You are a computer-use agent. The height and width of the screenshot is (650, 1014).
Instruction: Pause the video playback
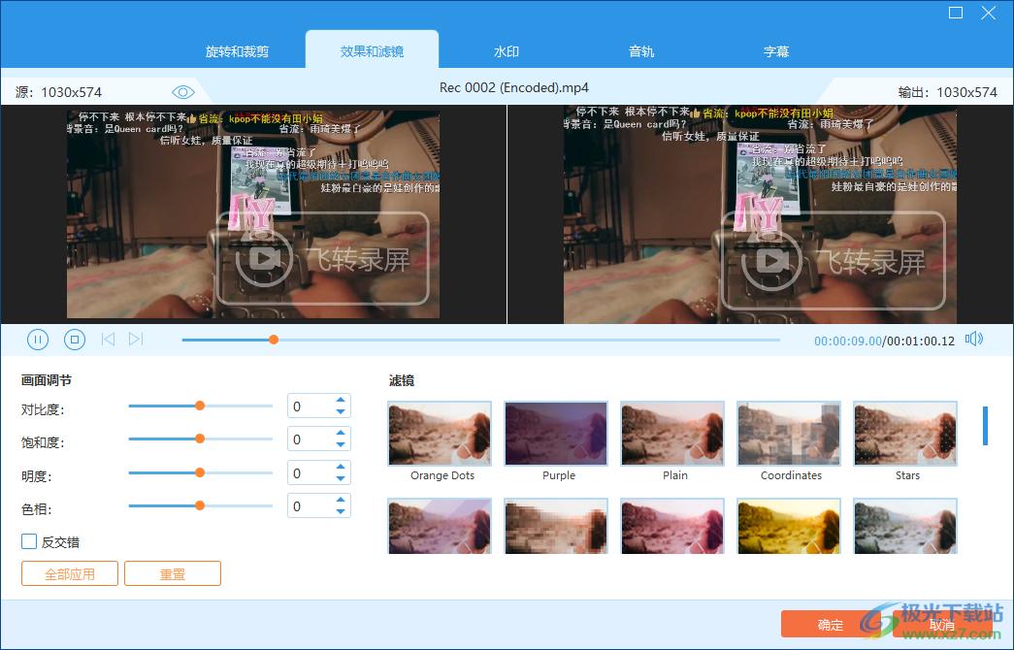click(x=38, y=339)
